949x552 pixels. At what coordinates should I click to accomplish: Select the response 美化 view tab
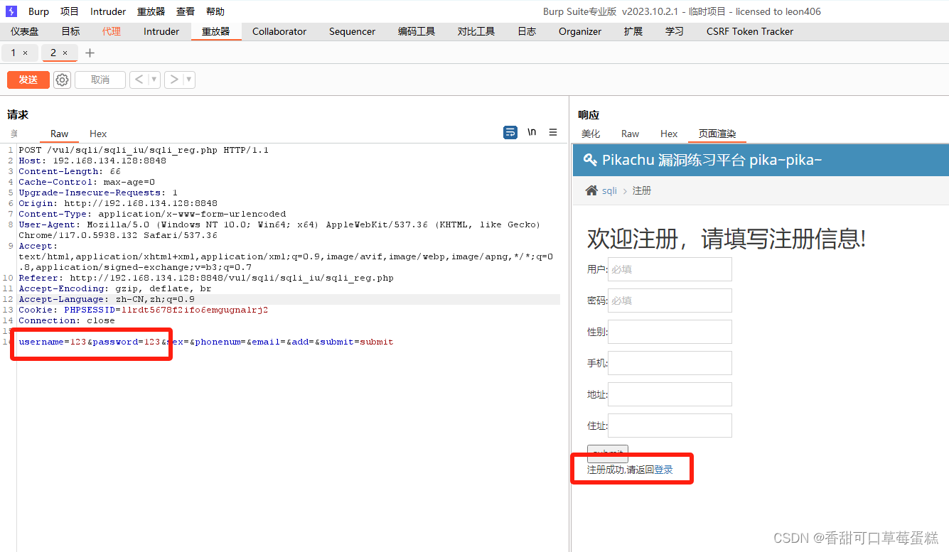[x=591, y=134]
